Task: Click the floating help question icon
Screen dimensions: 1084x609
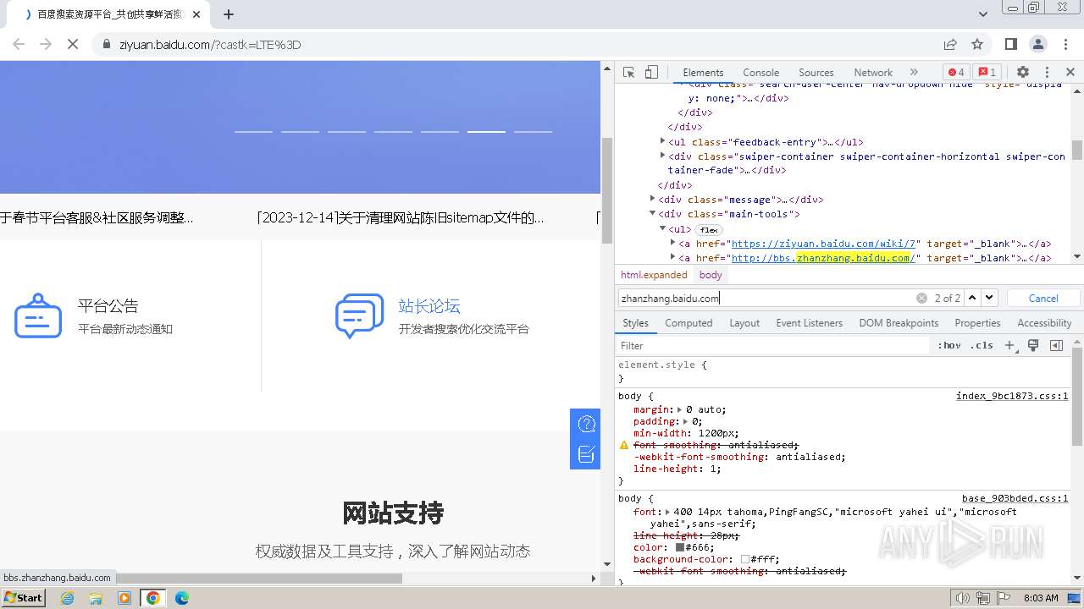Action: click(586, 424)
